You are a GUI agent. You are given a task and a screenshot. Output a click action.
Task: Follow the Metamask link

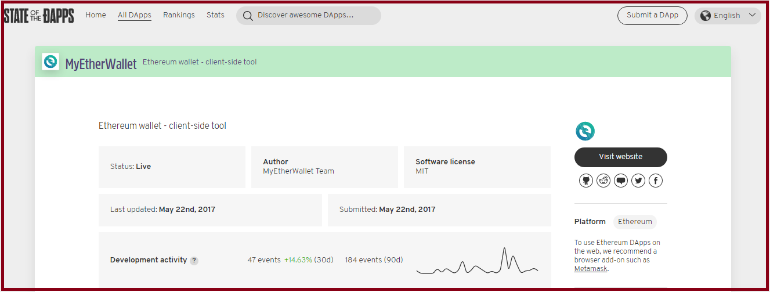[x=591, y=269]
